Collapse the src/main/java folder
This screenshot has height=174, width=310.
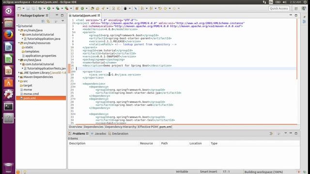pos(19,30)
